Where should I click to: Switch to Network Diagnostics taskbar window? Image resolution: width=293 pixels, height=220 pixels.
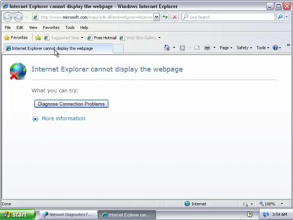click(x=68, y=214)
